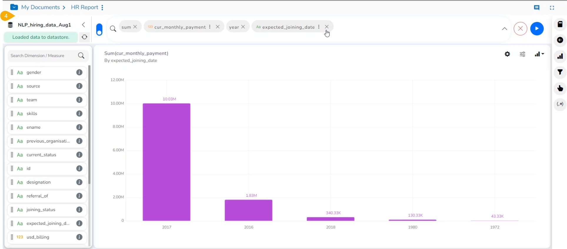Viewport: 567px width, 249px height.
Task: Open the filter funnel icon in sidebar
Action: coord(560,72)
